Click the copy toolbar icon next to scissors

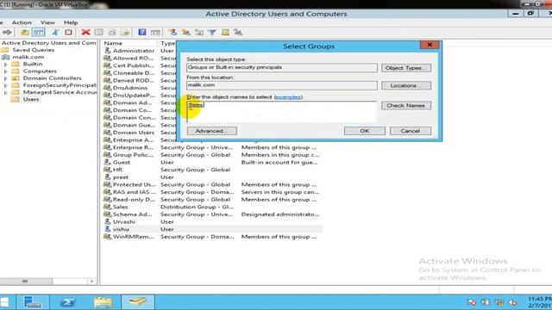coord(68,33)
